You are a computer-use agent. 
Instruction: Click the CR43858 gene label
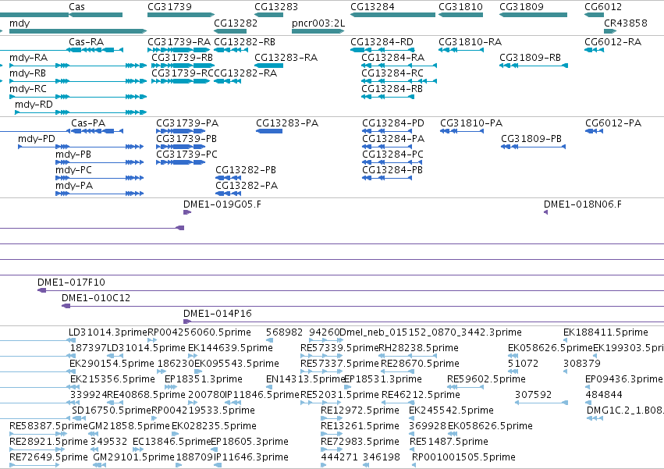click(626, 23)
